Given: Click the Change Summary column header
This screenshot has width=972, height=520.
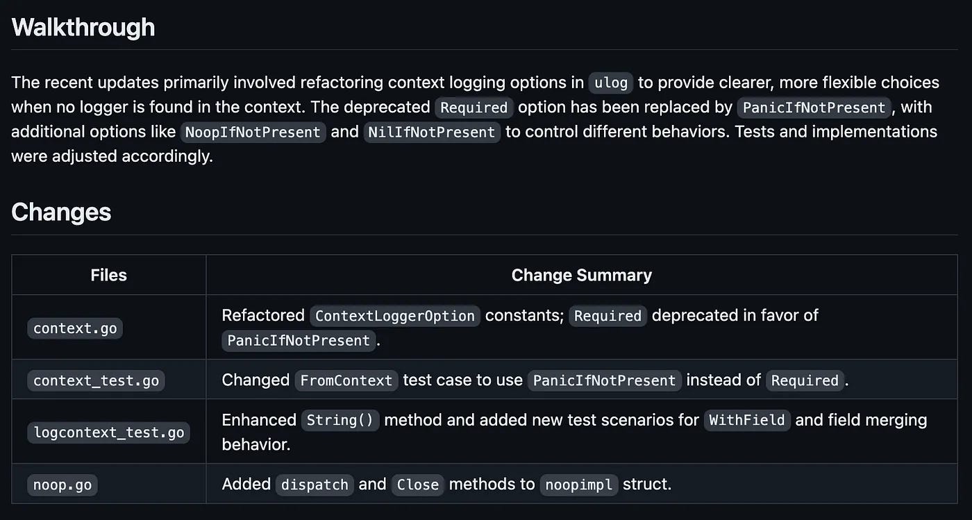Looking at the screenshot, I should click(x=582, y=275).
